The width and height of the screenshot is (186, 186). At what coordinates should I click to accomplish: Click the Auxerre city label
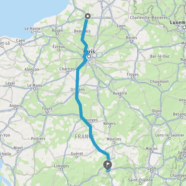coord(120,93)
